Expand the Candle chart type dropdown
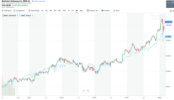Viewport: 174px width, 100px height. pos(107,11)
